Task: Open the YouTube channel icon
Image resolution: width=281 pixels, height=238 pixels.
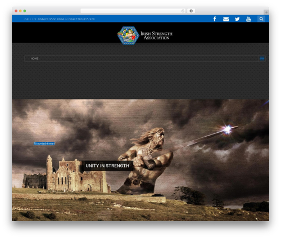Action: point(248,19)
